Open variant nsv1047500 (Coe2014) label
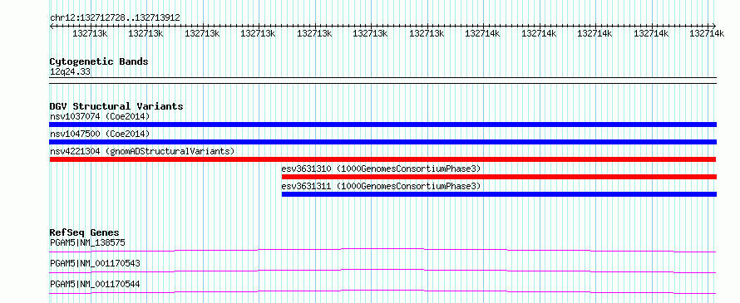The height and width of the screenshot is (303, 740). [x=100, y=134]
